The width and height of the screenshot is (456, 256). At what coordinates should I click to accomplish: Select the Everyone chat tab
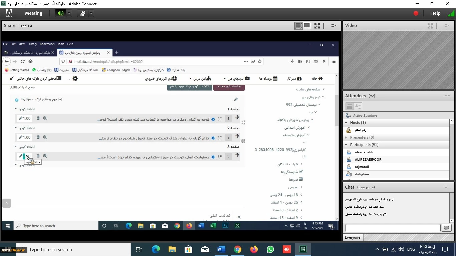tap(353, 237)
